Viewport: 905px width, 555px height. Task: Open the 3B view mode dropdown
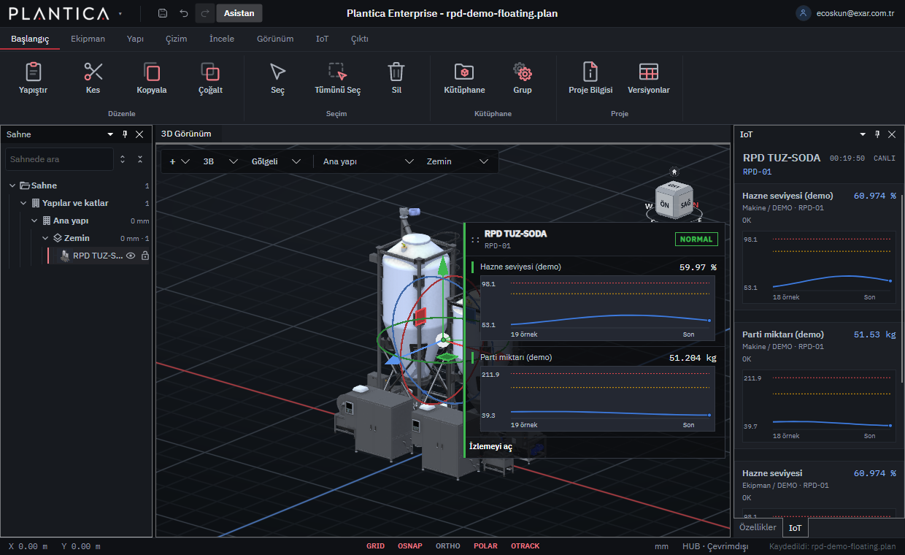point(220,161)
